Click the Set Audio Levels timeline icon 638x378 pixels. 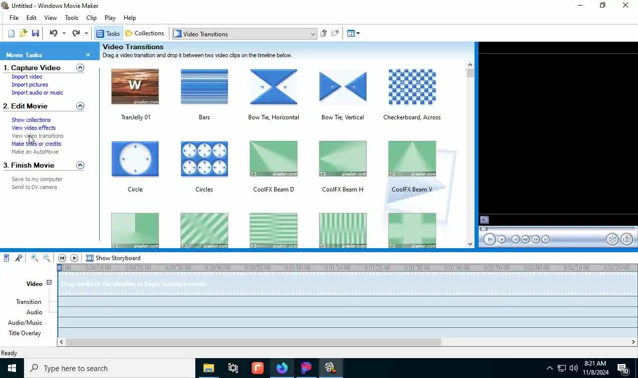pos(6,258)
